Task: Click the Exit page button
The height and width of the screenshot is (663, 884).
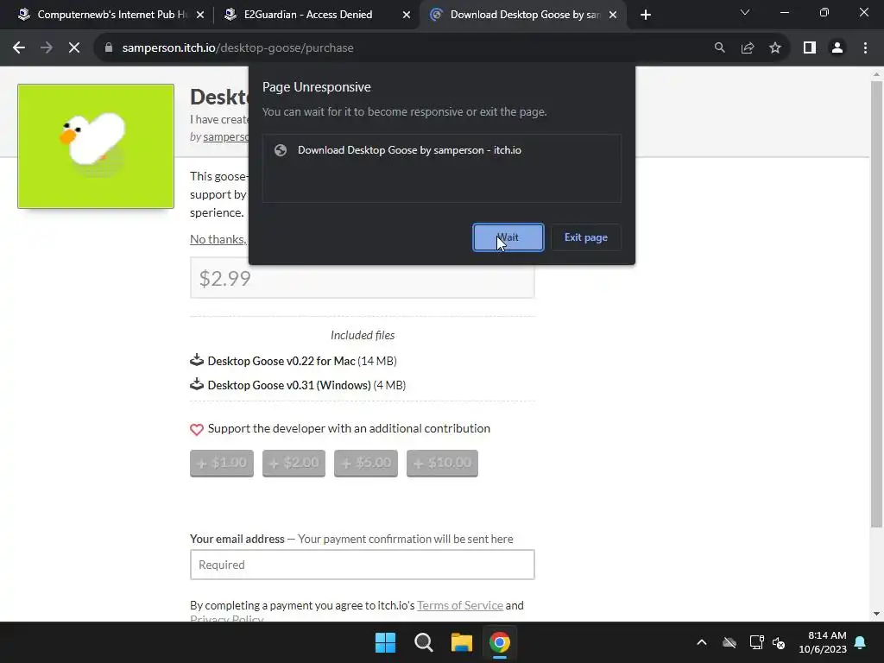Action: [x=586, y=237]
